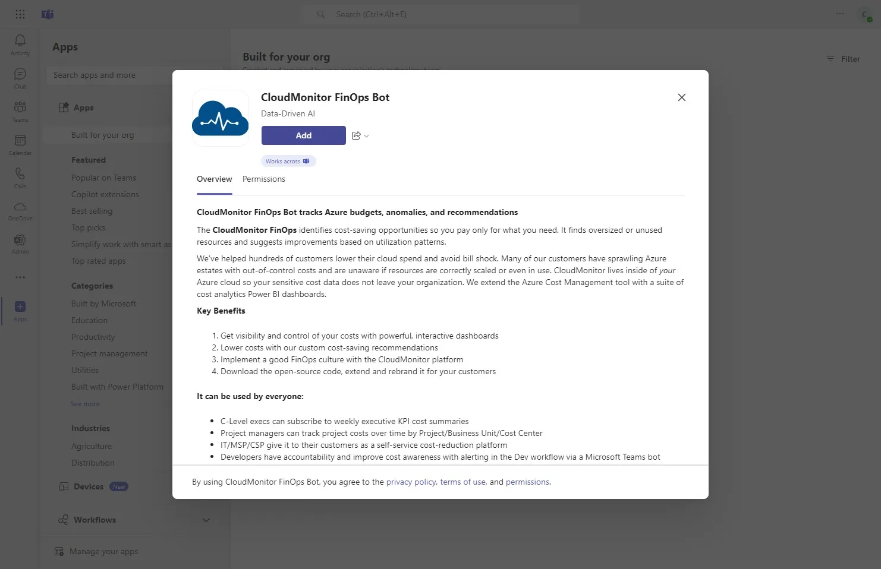The image size is (881, 569).
Task: Expand the Workflows chevron
Action: point(206,520)
